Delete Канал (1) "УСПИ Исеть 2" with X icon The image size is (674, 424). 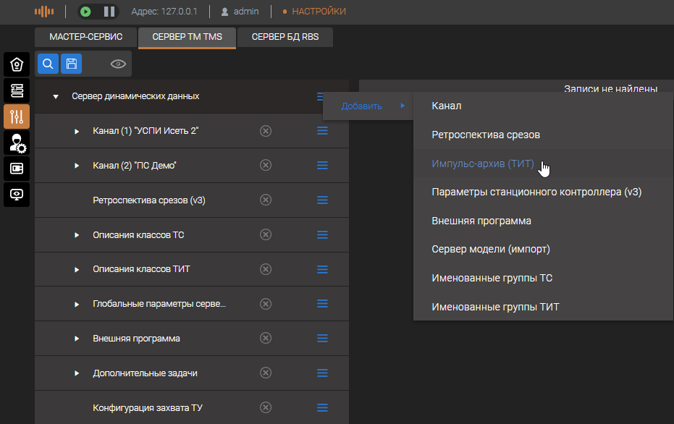pyautogui.click(x=266, y=131)
